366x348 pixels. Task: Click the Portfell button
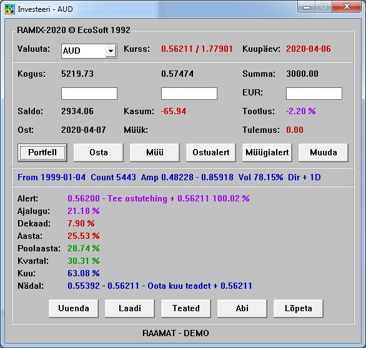tap(42, 153)
